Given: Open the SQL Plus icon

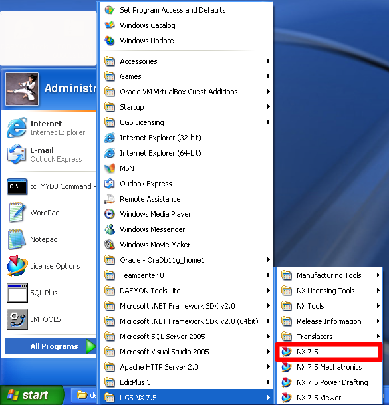Looking at the screenshot, I should pyautogui.click(x=17, y=293).
